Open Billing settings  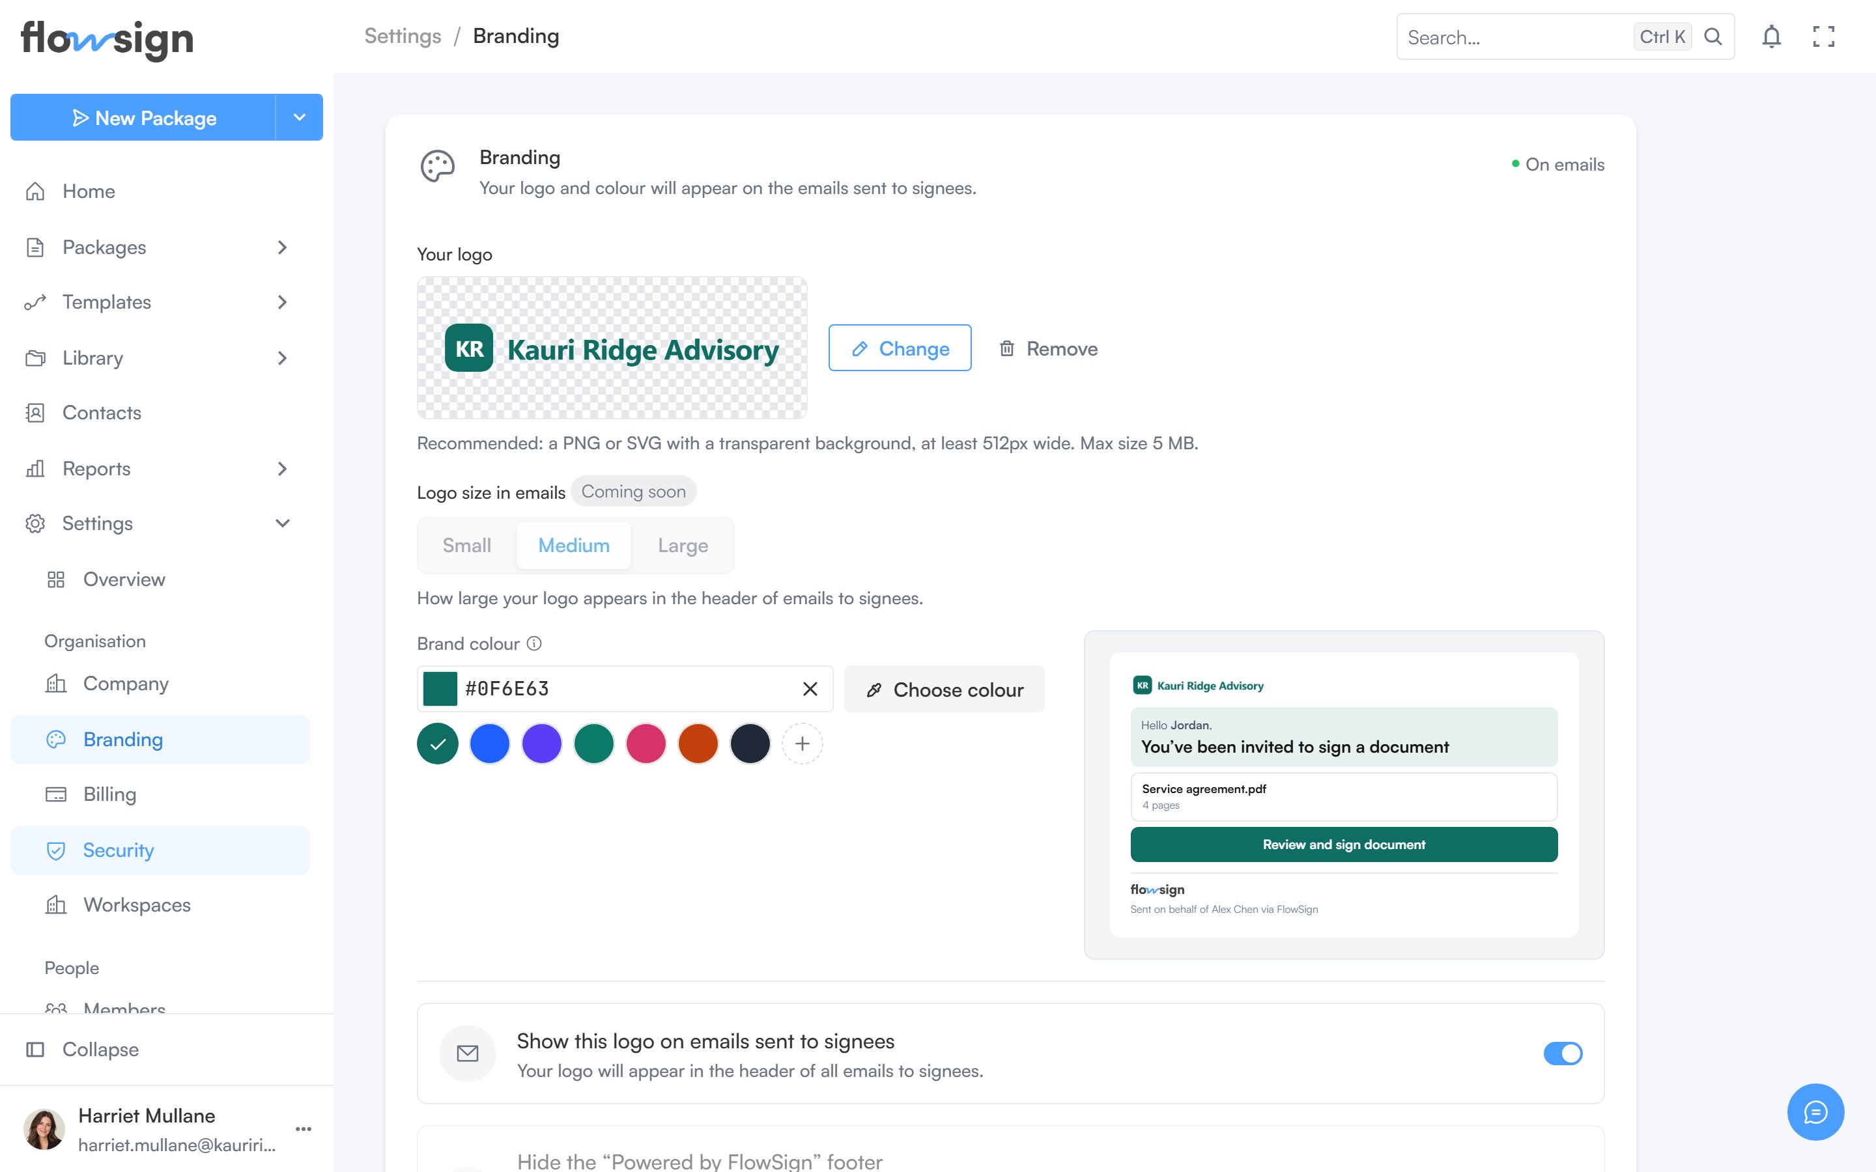[x=160, y=794]
